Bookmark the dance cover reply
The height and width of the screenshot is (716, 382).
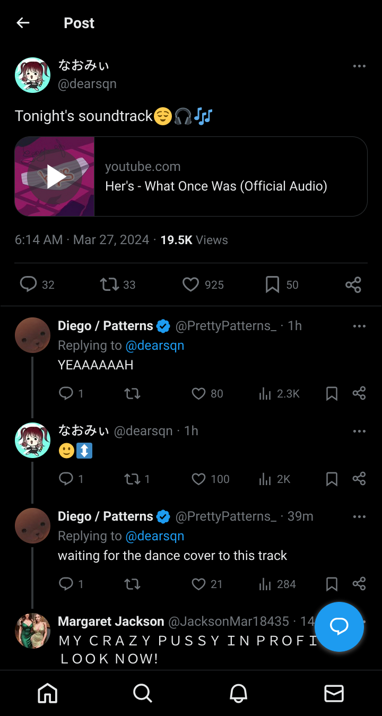tap(332, 584)
